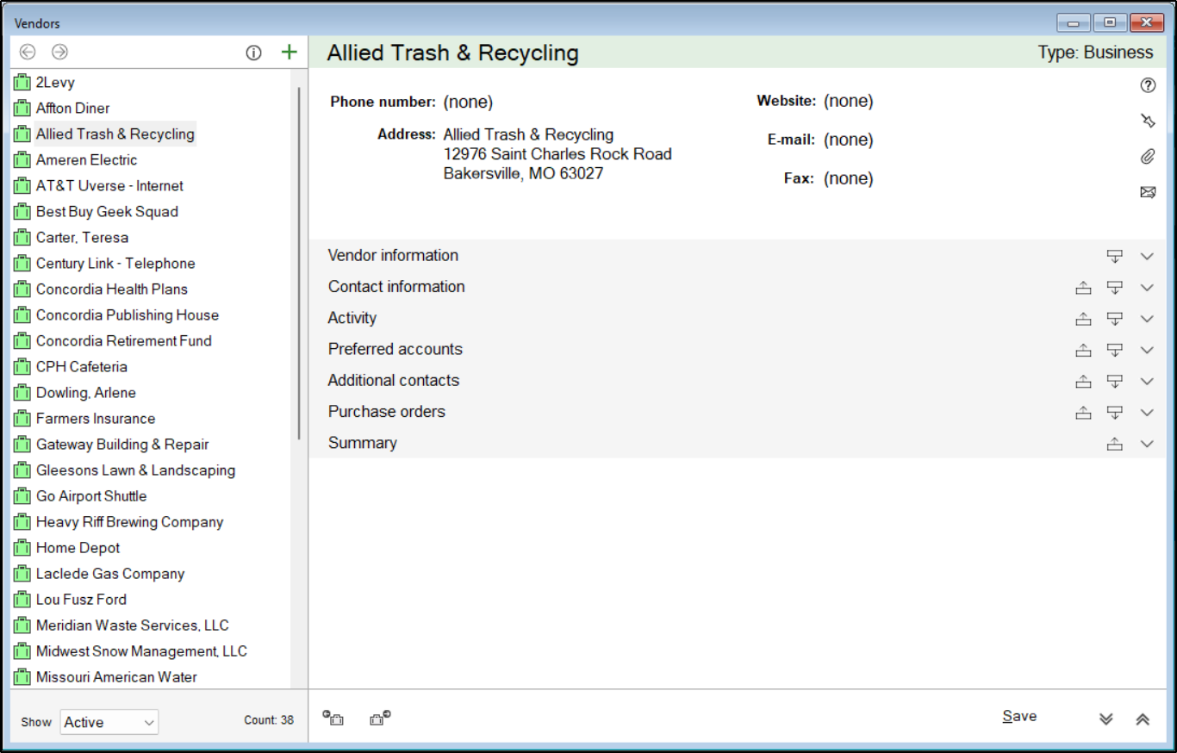Click the Save button
This screenshot has width=1177, height=753.
click(1019, 717)
